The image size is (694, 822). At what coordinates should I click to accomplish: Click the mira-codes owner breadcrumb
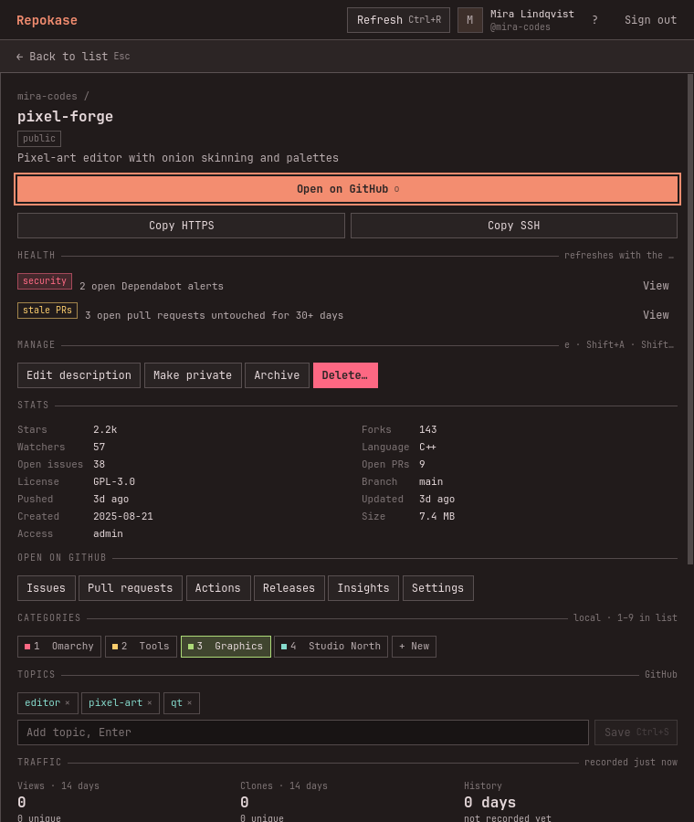47,97
